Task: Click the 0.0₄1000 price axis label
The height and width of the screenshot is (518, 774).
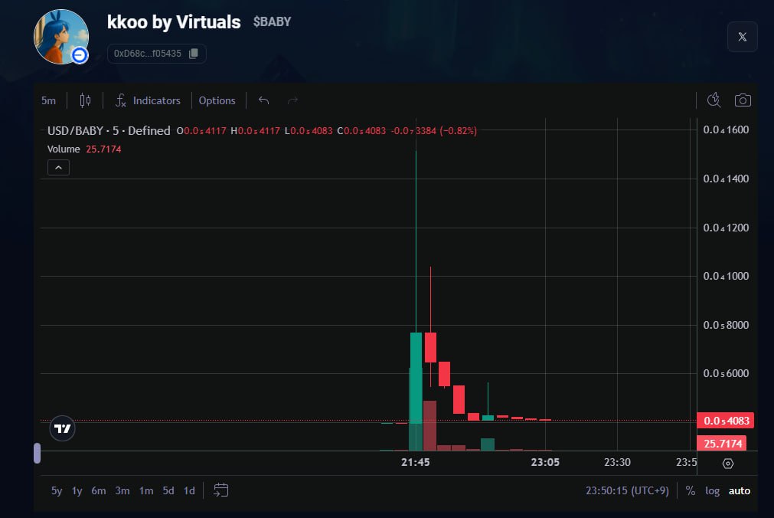Action: [x=726, y=276]
